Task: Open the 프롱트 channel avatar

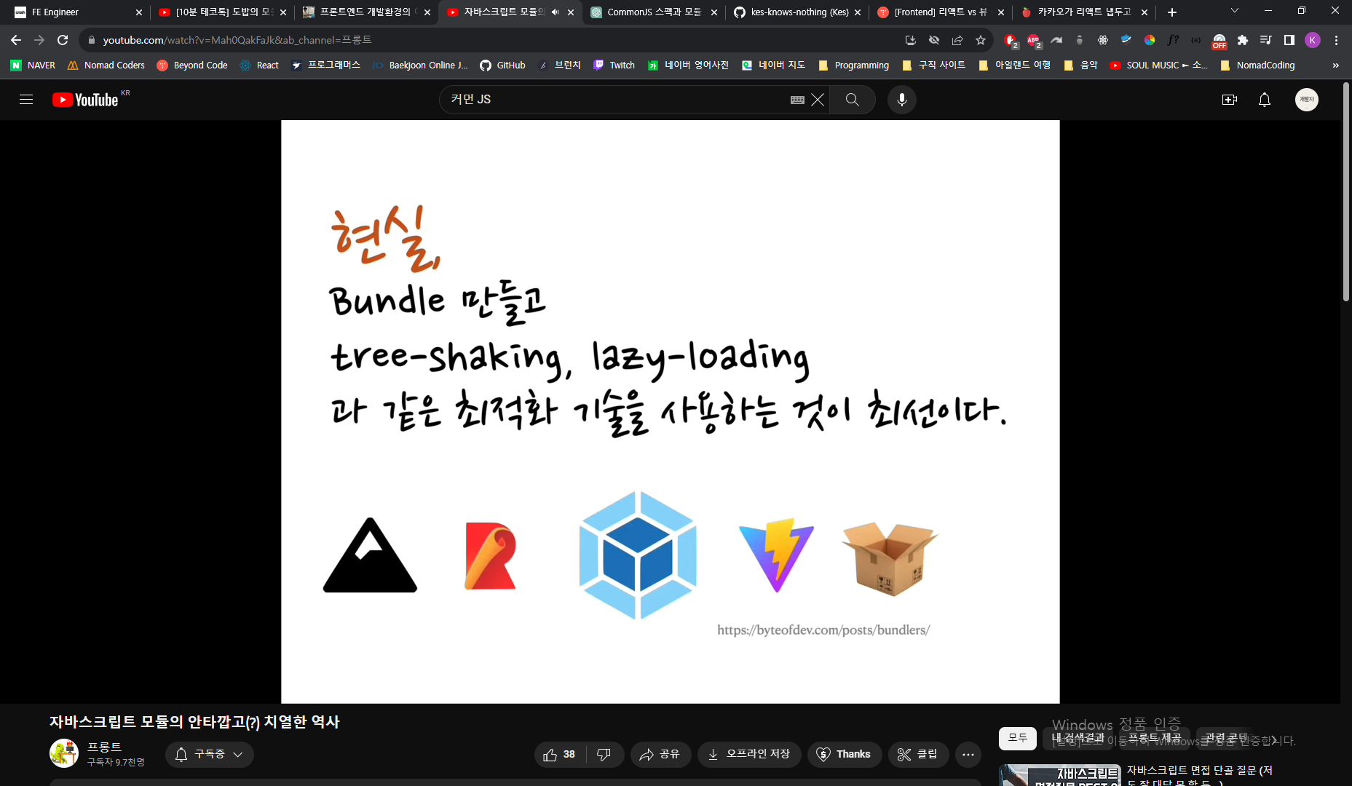Action: 64,753
